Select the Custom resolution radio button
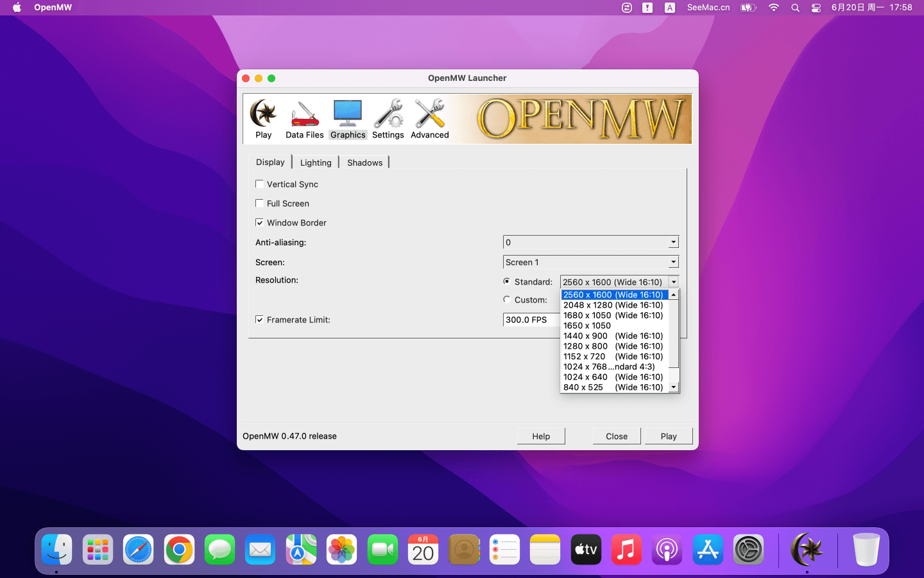The image size is (924, 578). pos(507,299)
